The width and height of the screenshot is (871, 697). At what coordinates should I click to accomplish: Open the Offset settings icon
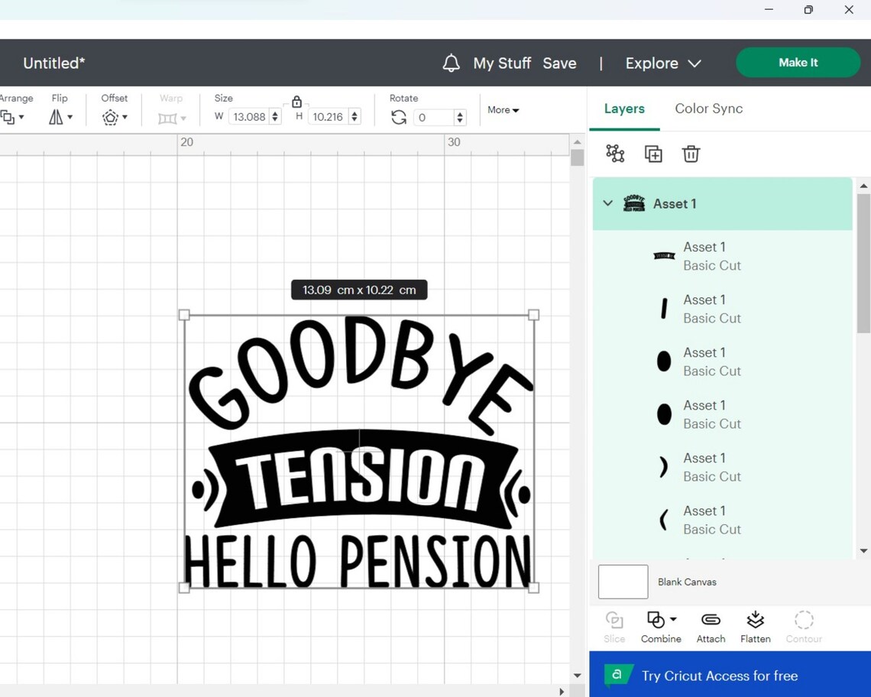coord(112,117)
